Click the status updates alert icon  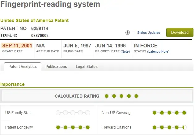click(128, 33)
